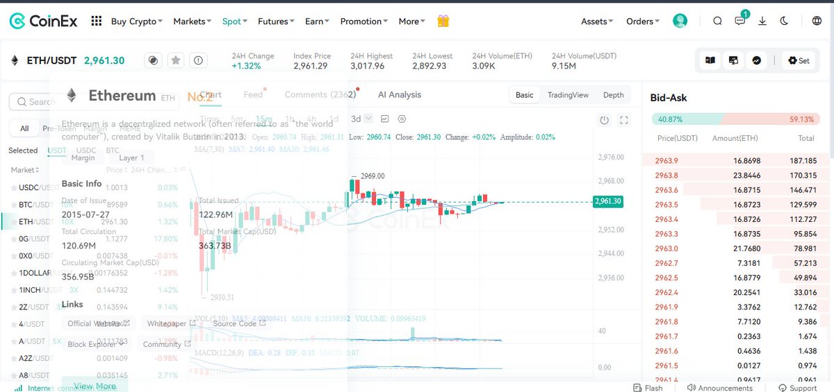Toggle favorite star for USDC/USDT
Screen dimensions: 834x392
(13, 188)
